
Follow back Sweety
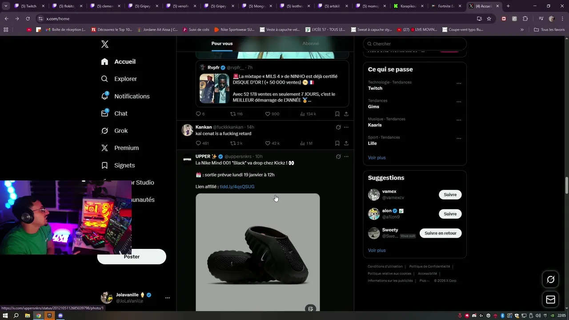point(441,233)
